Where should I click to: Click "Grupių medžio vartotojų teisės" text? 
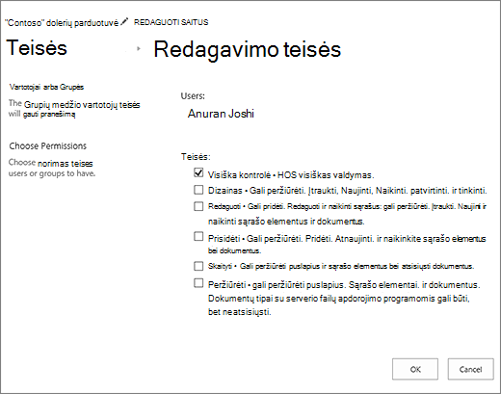point(82,105)
